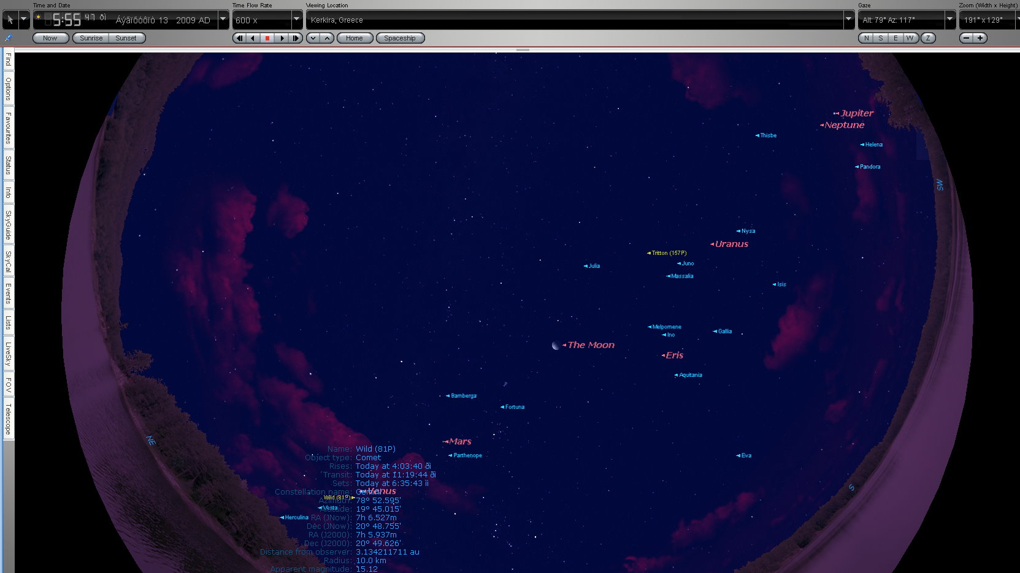Look at Zenith with the Z button

(x=928, y=38)
